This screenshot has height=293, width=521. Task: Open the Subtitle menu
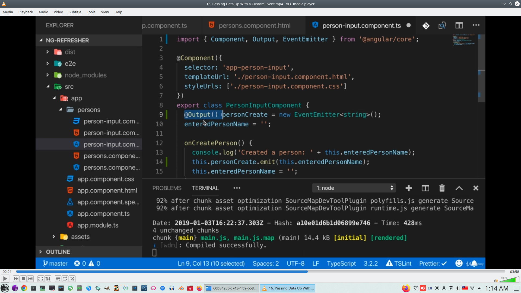point(75,12)
